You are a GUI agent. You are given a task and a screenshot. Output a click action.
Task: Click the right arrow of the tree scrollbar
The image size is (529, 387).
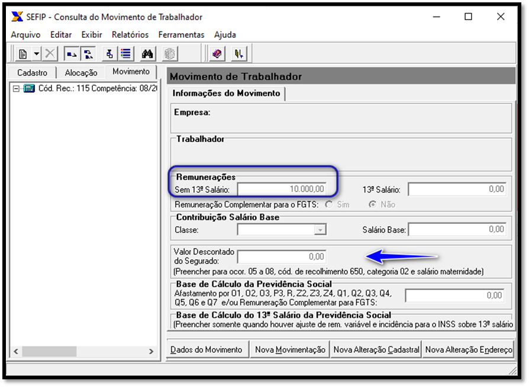151,352
